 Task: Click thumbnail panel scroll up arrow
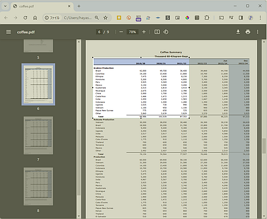[79, 42]
